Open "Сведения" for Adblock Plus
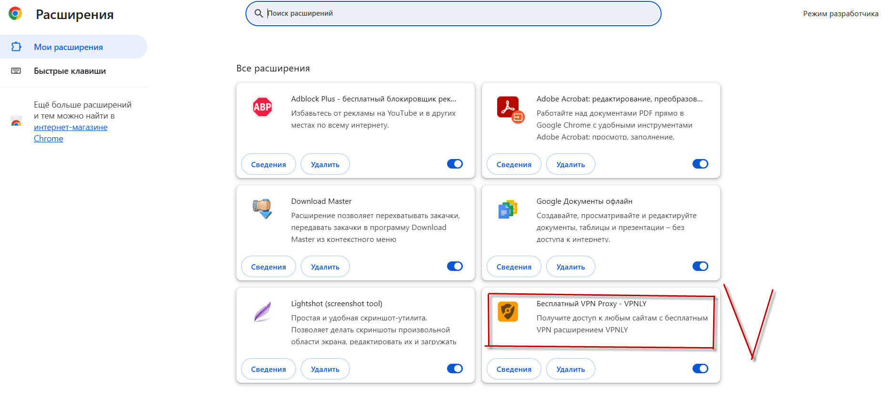This screenshot has height=409, width=888. [x=268, y=164]
